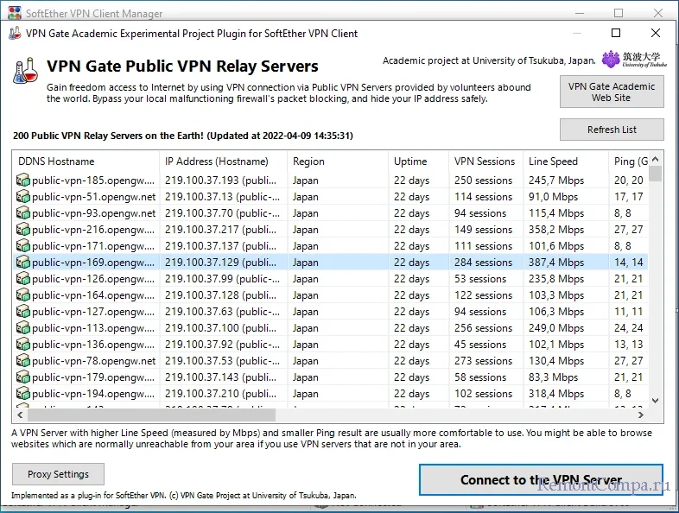Click server icon beside public-vpn-78.opengw.net

click(23, 361)
